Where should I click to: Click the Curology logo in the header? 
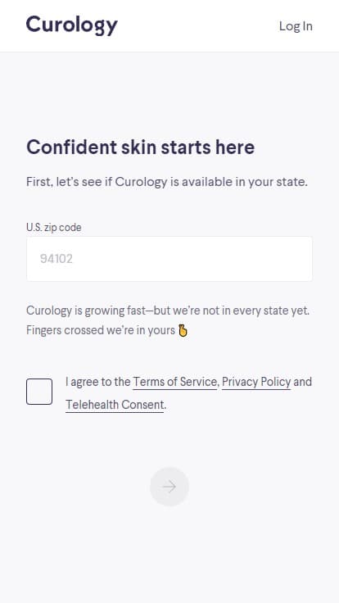[x=71, y=25]
